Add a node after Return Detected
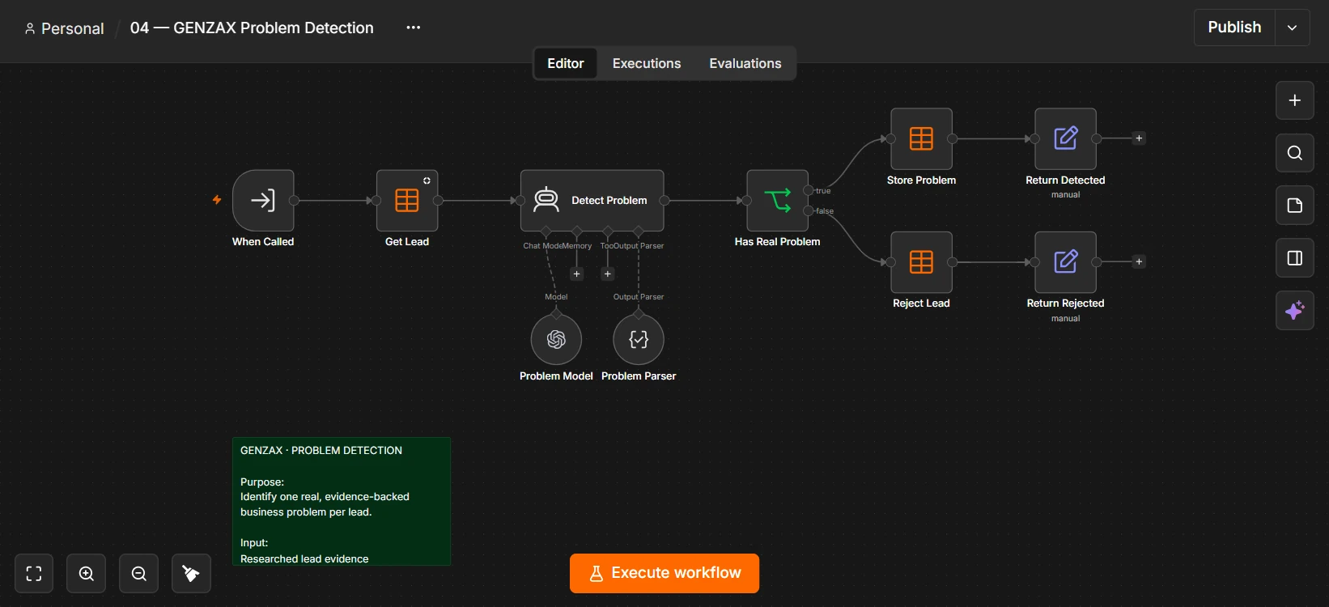This screenshot has height=607, width=1329. point(1139,138)
